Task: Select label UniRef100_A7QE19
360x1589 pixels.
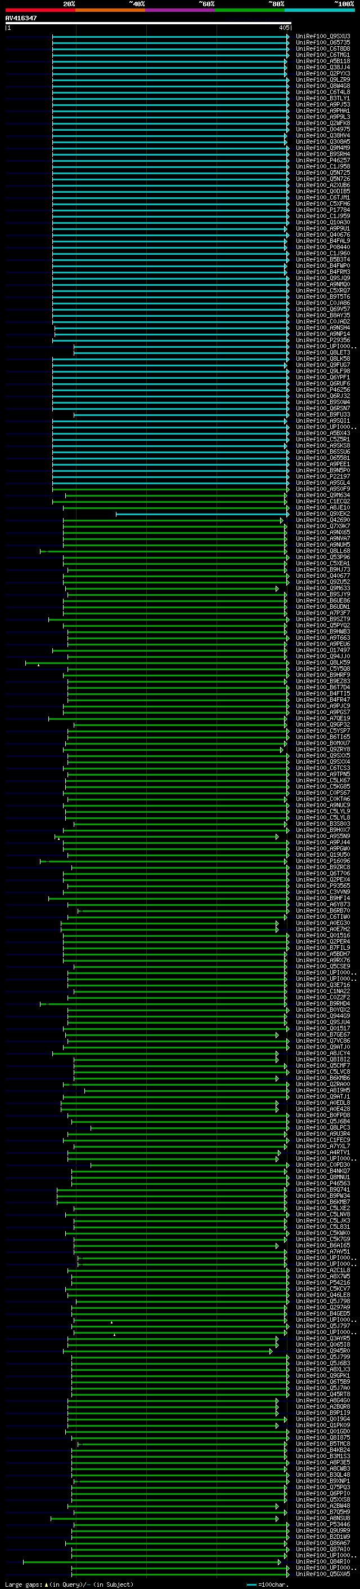Action: click(x=323, y=719)
